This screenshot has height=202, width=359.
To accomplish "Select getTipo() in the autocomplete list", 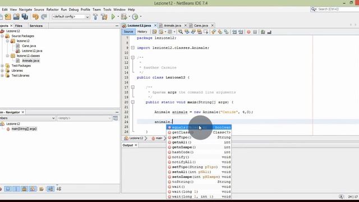I will (199, 137).
